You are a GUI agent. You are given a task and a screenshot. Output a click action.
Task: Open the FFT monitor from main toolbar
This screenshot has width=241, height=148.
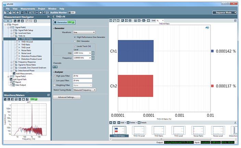pyautogui.click(x=26, y=13)
